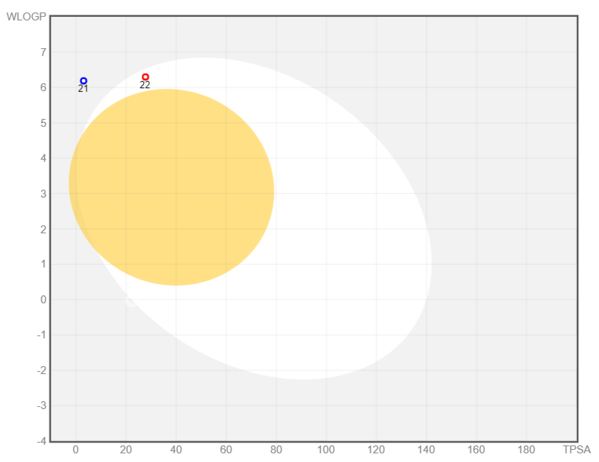The width and height of the screenshot is (599, 462).
Task: Click the WLOGP axis title
Action: pos(26,17)
